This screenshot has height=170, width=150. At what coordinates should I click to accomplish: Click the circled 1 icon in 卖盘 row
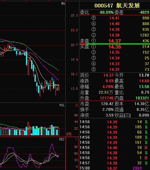pyautogui.click(x=94, y=41)
